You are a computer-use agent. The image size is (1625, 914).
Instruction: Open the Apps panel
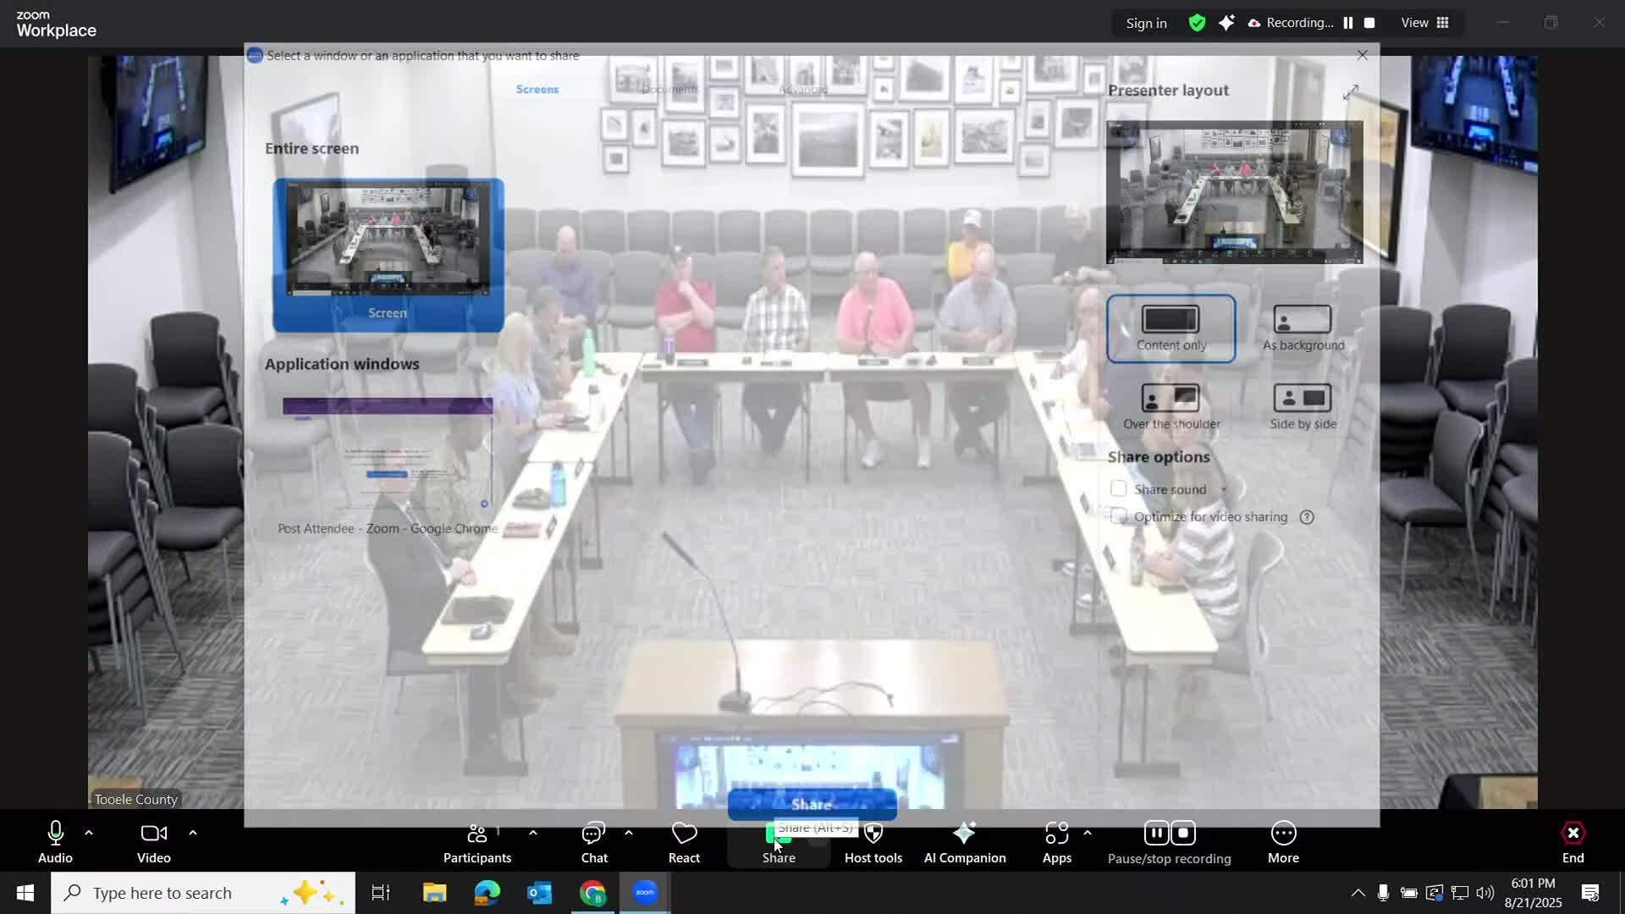point(1056,840)
